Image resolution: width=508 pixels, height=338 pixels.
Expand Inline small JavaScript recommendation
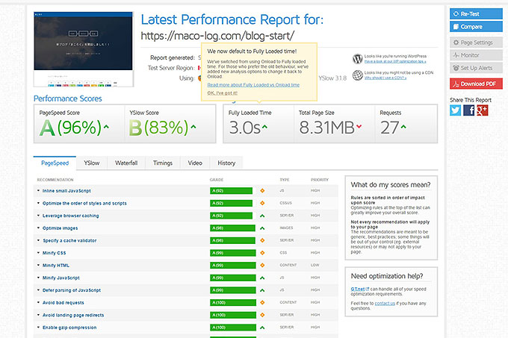(66, 191)
